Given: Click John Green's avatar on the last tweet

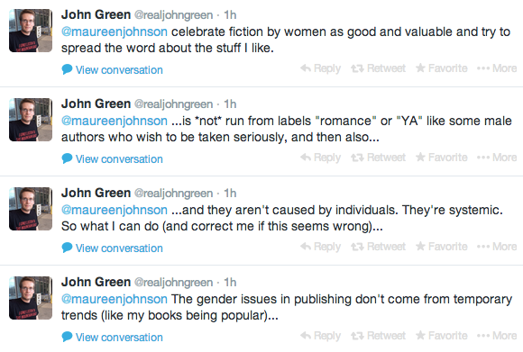Looking at the screenshot, I should click(x=31, y=298).
